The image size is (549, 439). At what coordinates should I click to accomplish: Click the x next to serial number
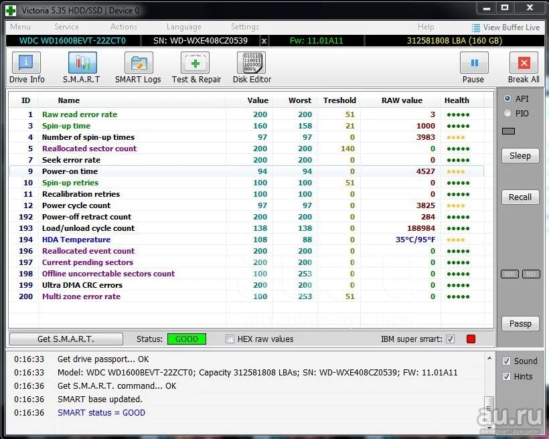pyautogui.click(x=264, y=41)
